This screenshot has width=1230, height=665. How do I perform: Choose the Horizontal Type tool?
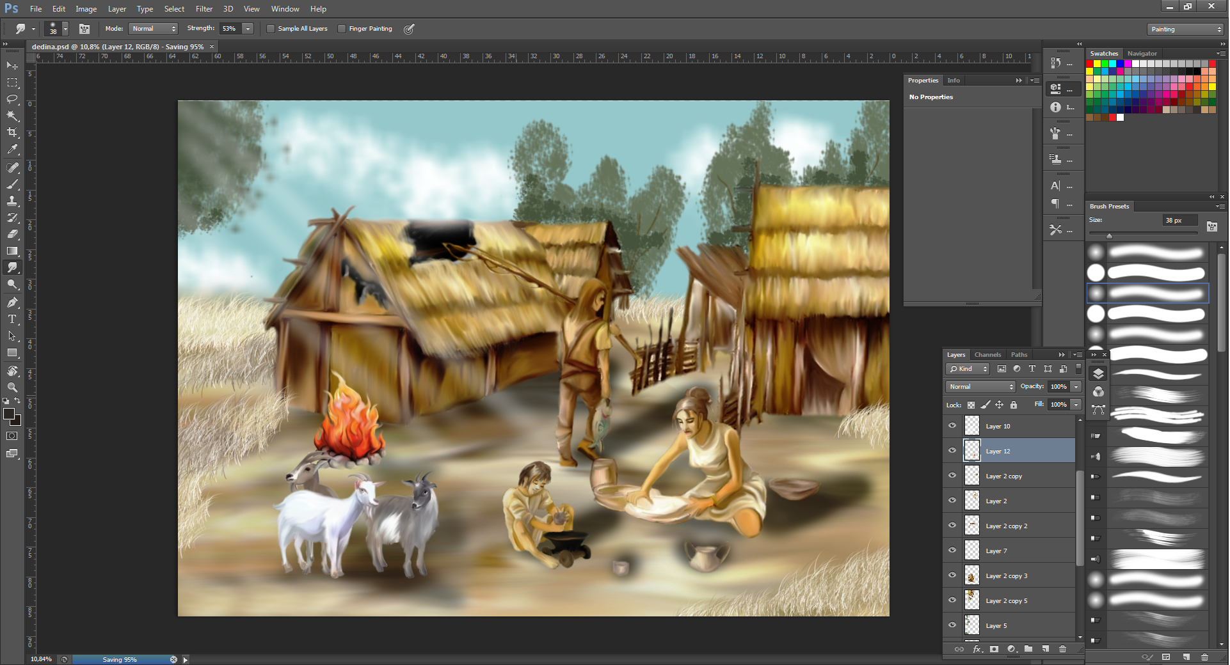pyautogui.click(x=12, y=319)
